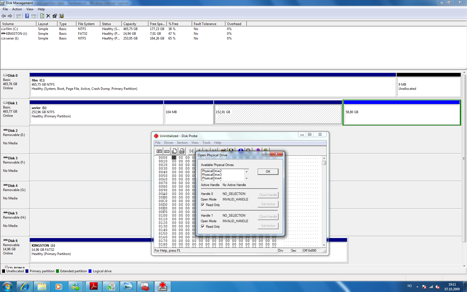Open Windows Explorer folder on taskbar
The height and width of the screenshot is (292, 467).
tap(42, 286)
